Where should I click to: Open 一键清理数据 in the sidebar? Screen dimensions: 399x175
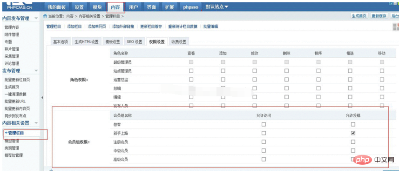pyautogui.click(x=15, y=94)
